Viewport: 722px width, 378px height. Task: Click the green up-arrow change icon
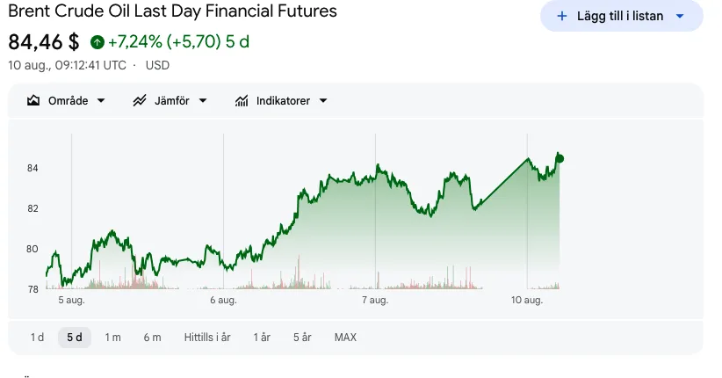click(97, 42)
